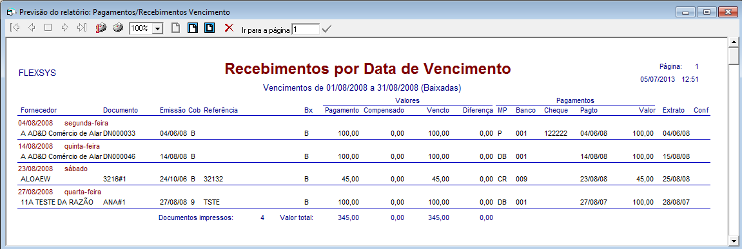Click document number DN000046
The height and width of the screenshot is (249, 742).
[x=119, y=156]
